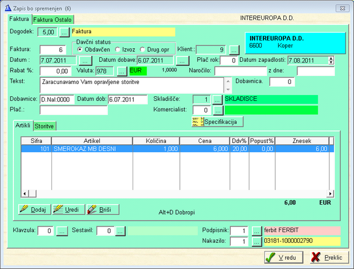
Task: Click the Popust% column header
Action: coord(262,141)
